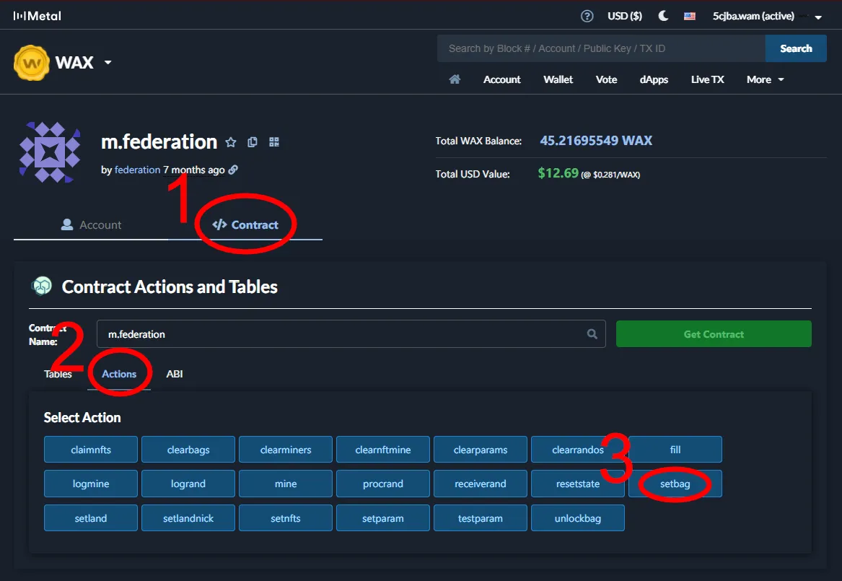
Task: Select the setland action
Action: 91,518
